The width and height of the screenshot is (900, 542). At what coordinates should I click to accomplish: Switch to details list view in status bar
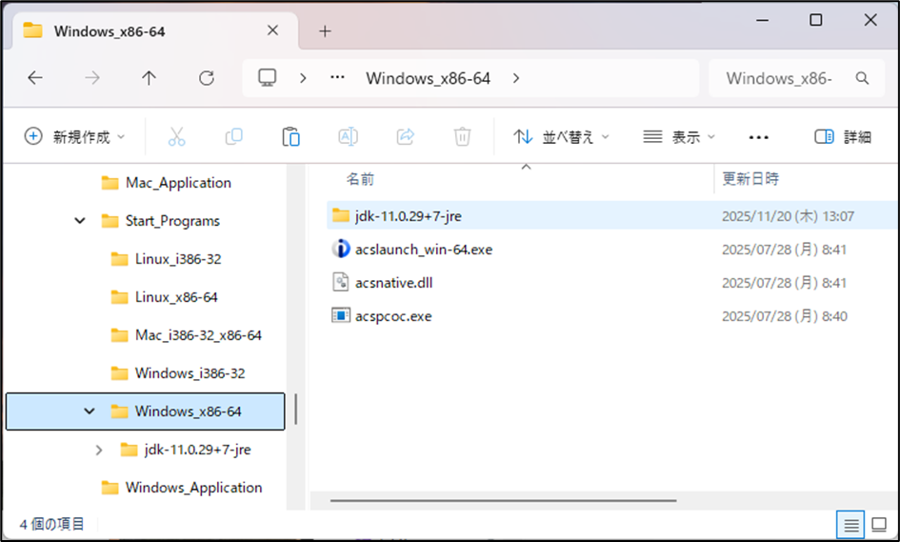point(851,524)
